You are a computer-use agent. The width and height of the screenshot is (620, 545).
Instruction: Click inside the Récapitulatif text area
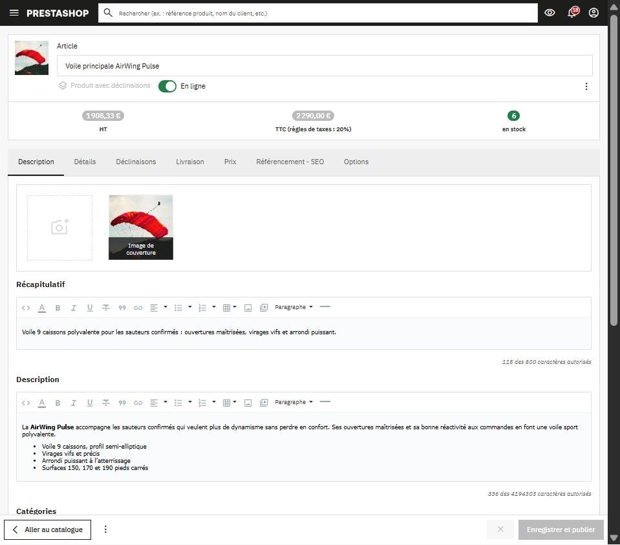(x=304, y=333)
